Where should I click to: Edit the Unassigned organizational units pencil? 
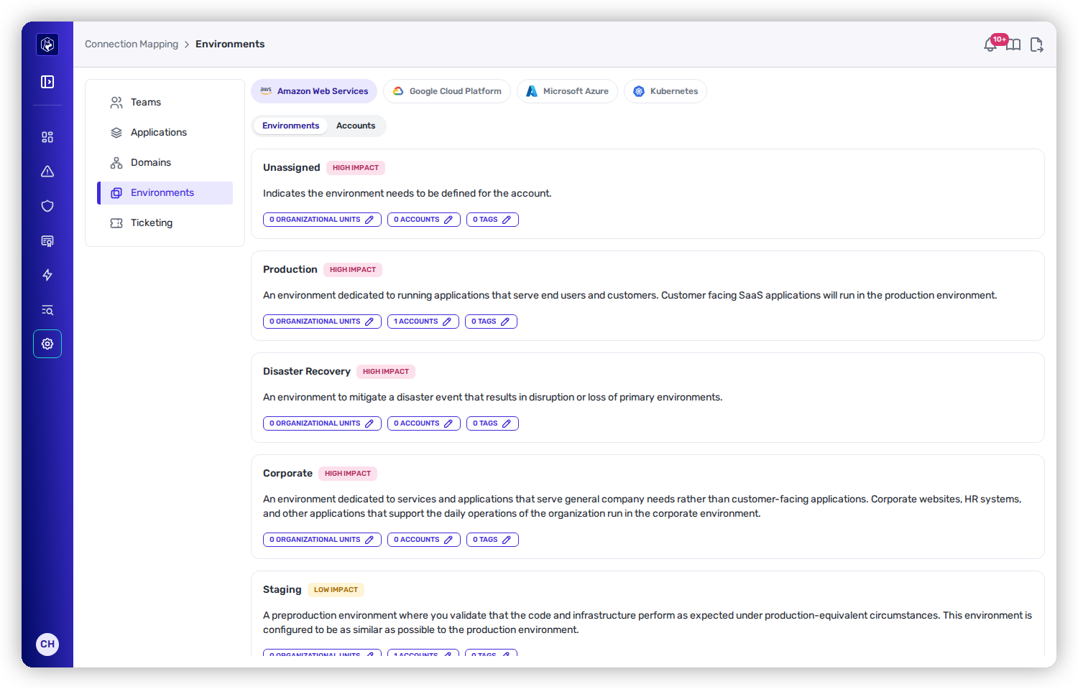(369, 220)
